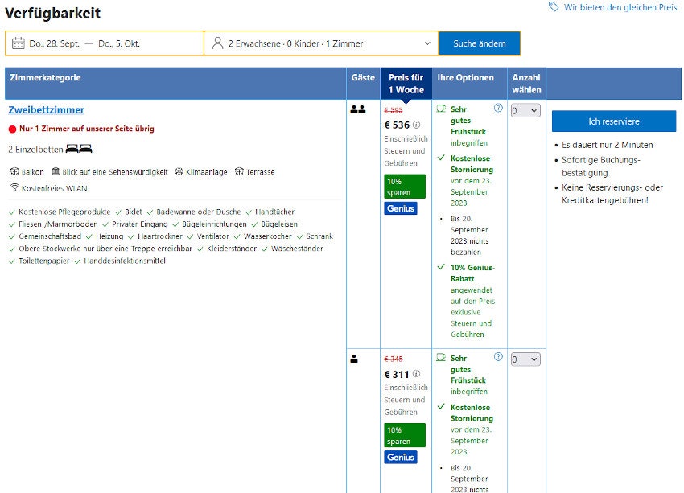Click the WLAN wifi icon
The height and width of the screenshot is (493, 684).
(x=14, y=187)
